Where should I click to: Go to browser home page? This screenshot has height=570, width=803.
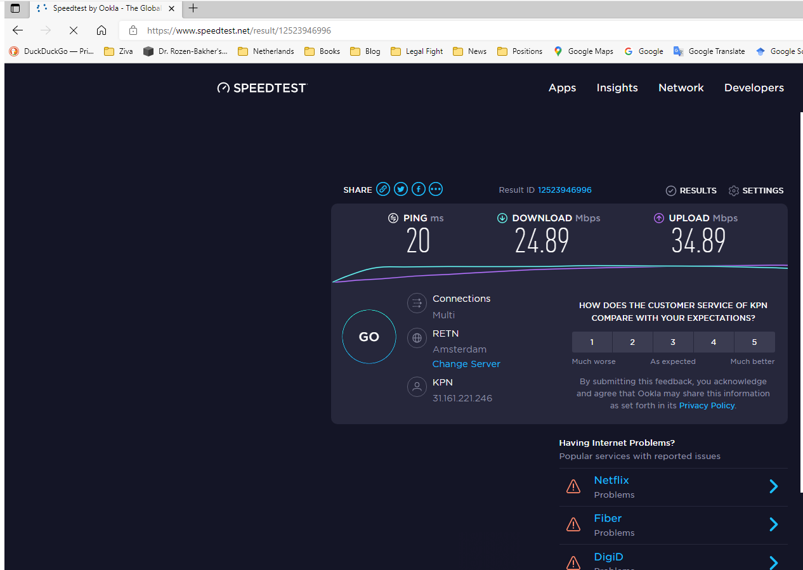[101, 30]
